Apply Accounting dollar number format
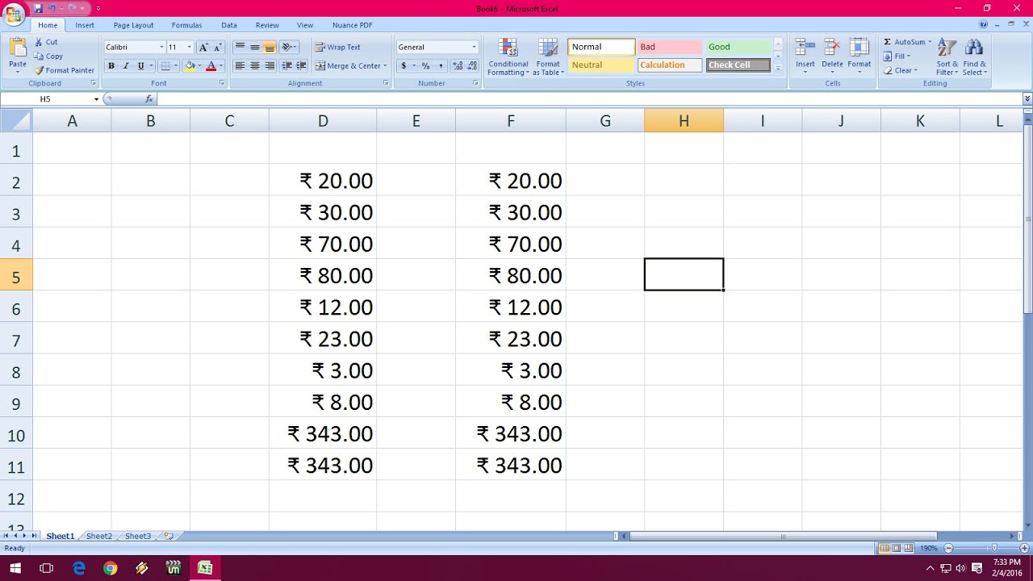 pyautogui.click(x=404, y=66)
